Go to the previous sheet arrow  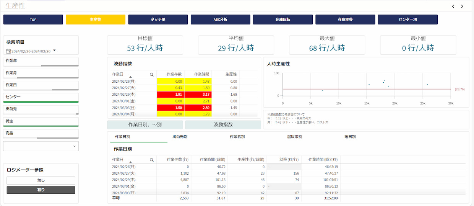pos(453,7)
